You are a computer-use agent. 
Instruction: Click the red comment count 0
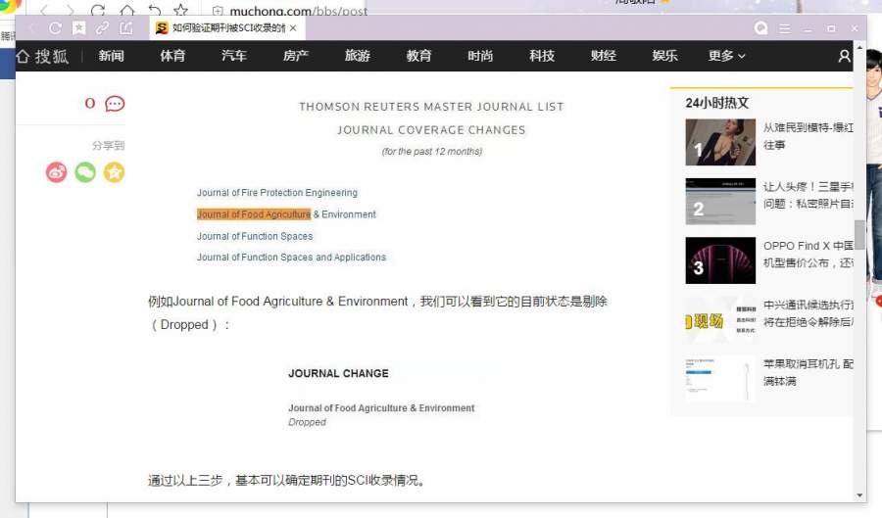90,104
